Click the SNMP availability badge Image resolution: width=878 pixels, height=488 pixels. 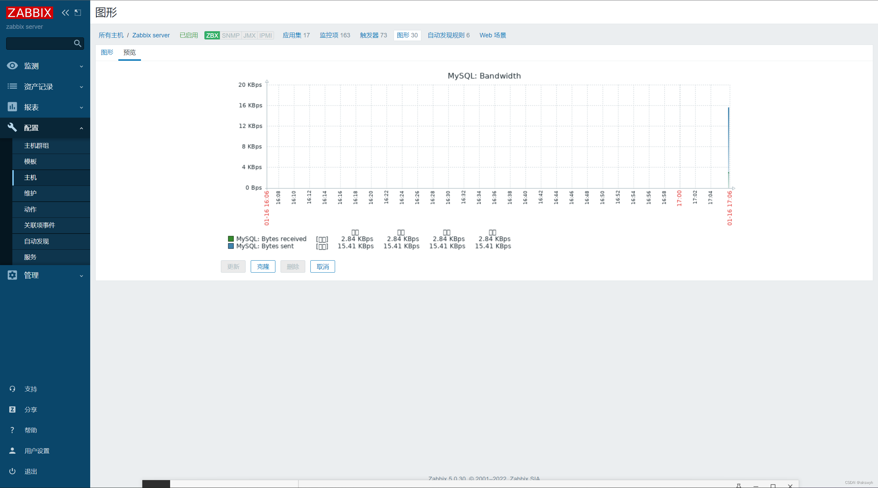pyautogui.click(x=230, y=35)
